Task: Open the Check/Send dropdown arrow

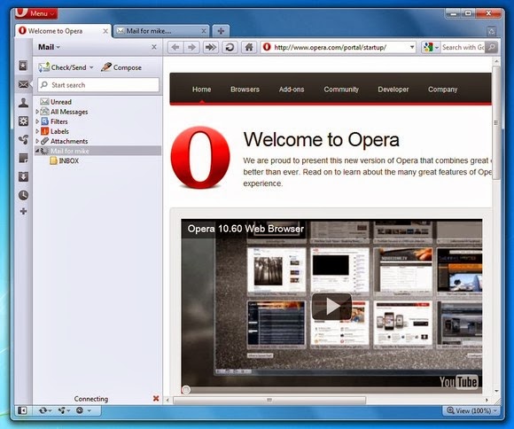Action: [x=91, y=67]
